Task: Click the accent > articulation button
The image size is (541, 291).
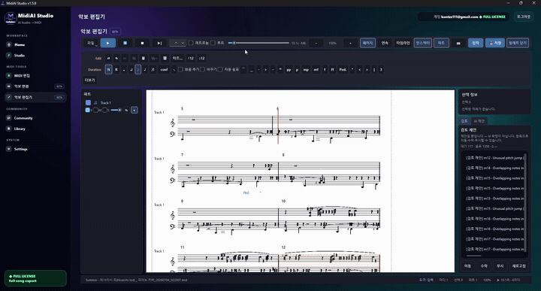Action: (265, 69)
